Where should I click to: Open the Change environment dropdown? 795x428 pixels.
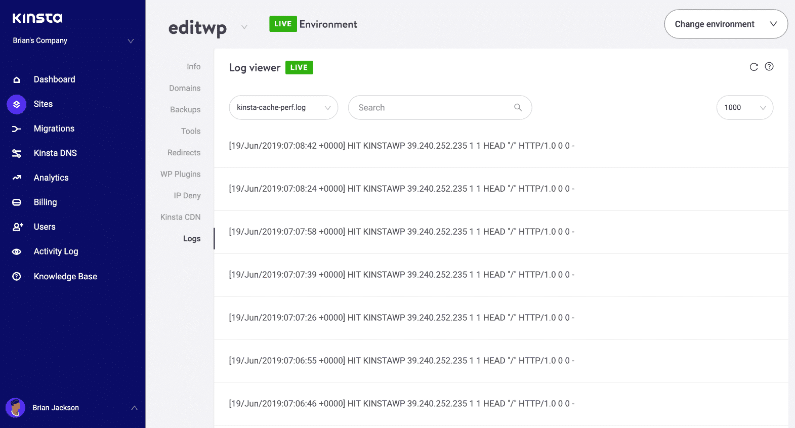(726, 24)
